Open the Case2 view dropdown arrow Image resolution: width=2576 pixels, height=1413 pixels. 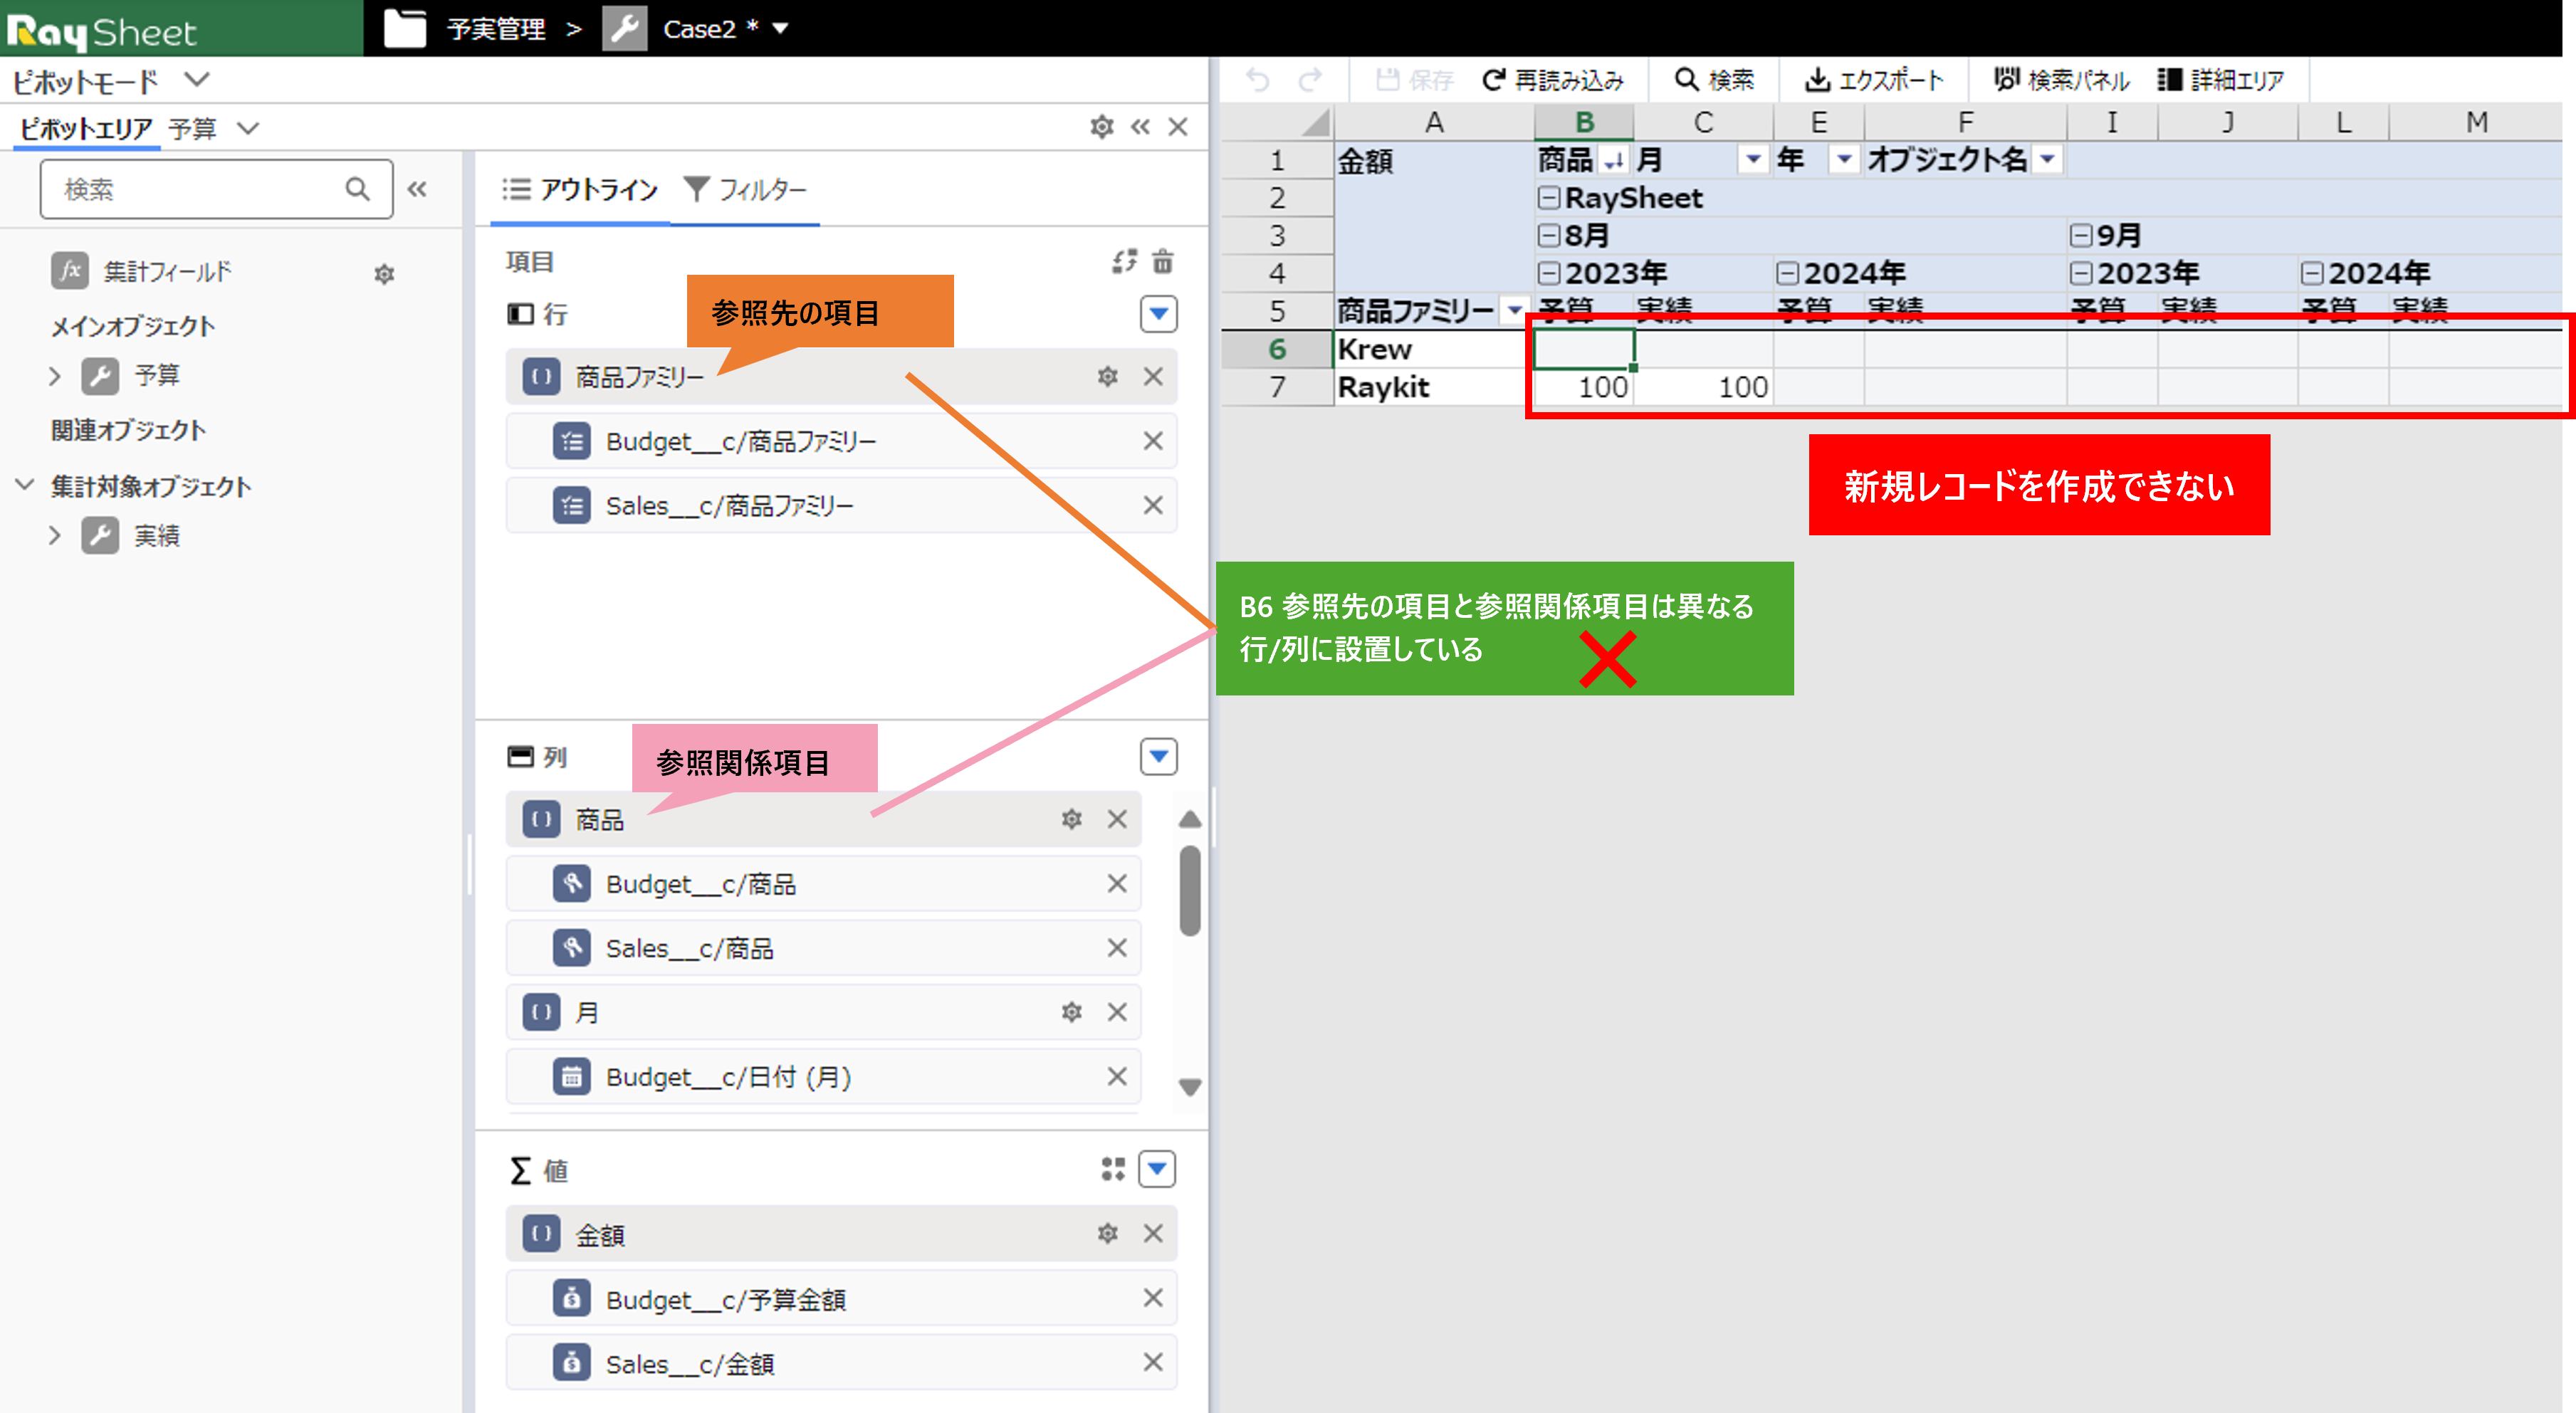coord(781,29)
